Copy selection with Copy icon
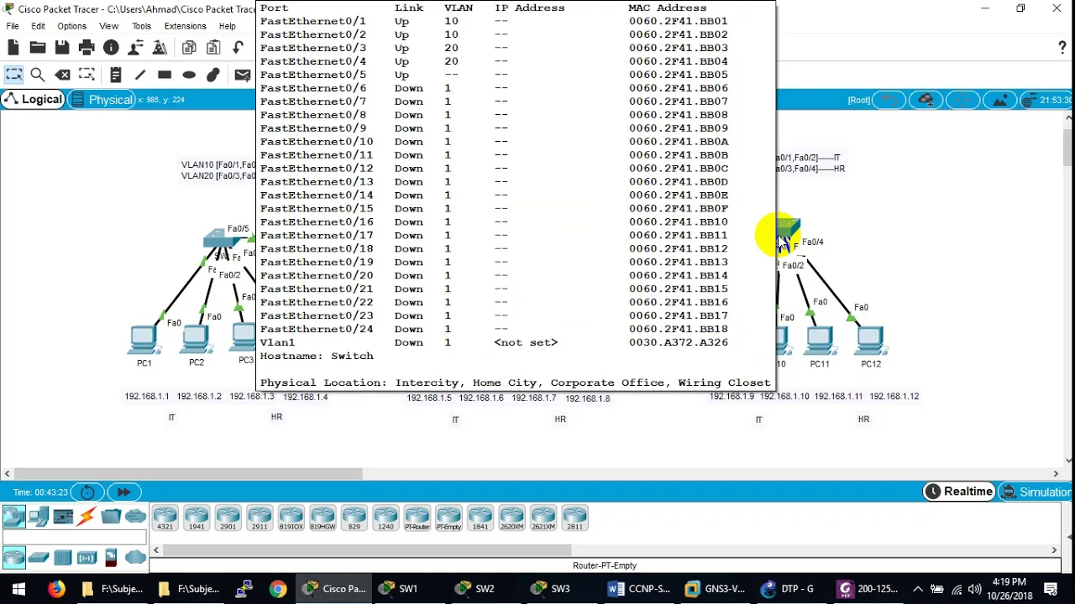This screenshot has width=1075, height=604. click(189, 48)
